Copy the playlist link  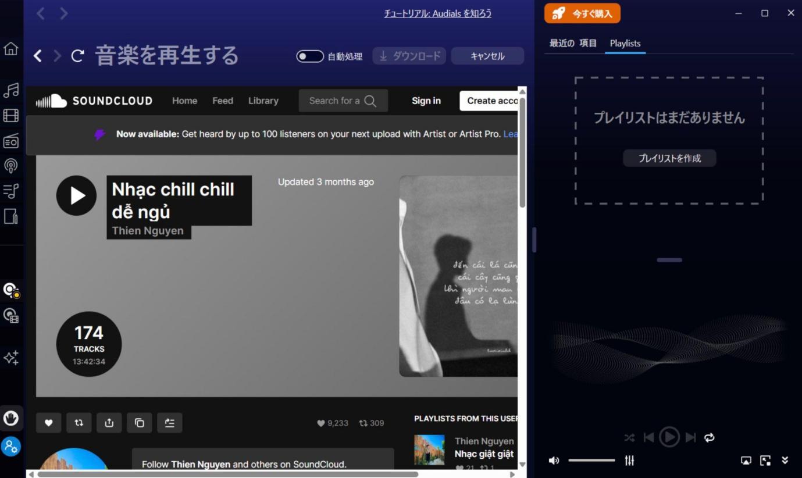[x=140, y=423]
